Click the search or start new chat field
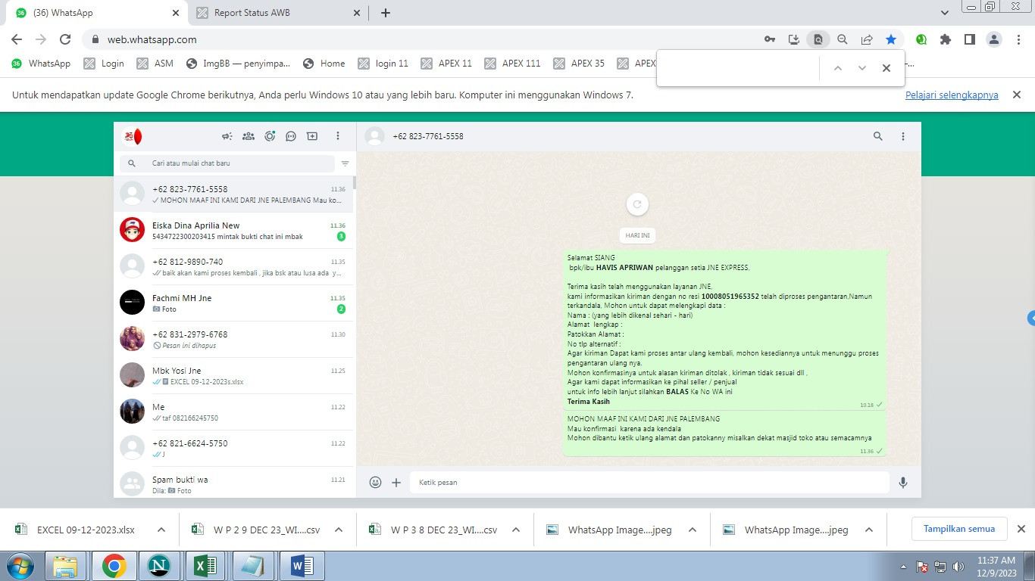 (x=227, y=163)
